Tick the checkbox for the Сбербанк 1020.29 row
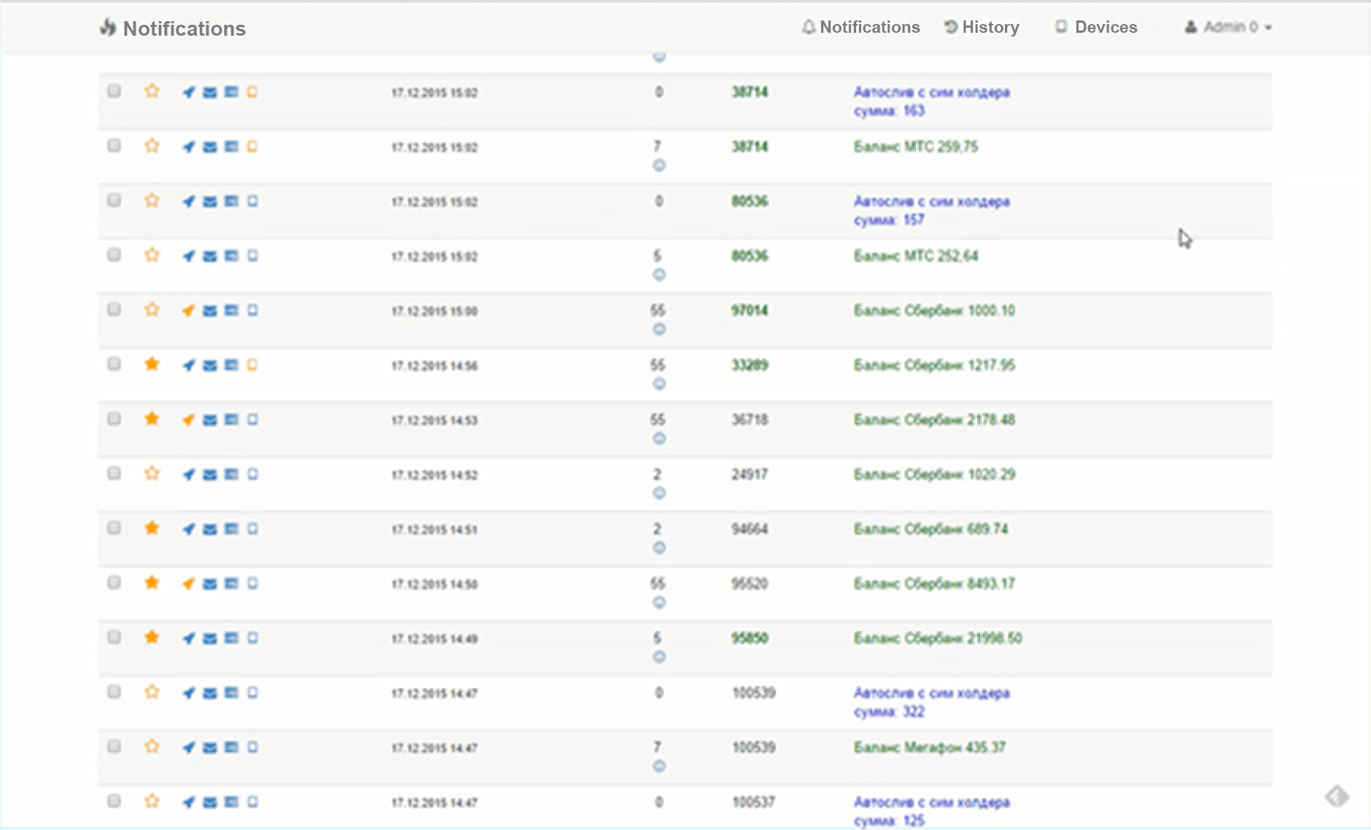1371x830 pixels. pos(114,474)
